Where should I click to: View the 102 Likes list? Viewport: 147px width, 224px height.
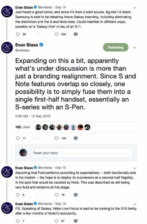pos(23,127)
